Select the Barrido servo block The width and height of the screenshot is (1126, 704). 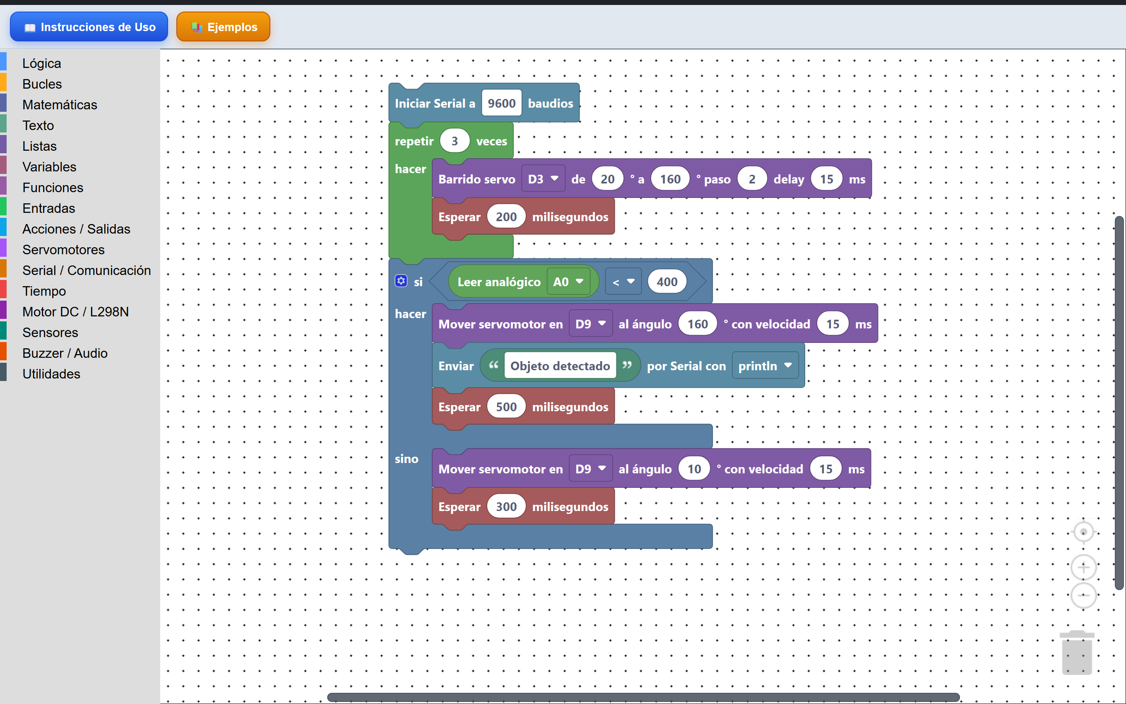click(476, 179)
